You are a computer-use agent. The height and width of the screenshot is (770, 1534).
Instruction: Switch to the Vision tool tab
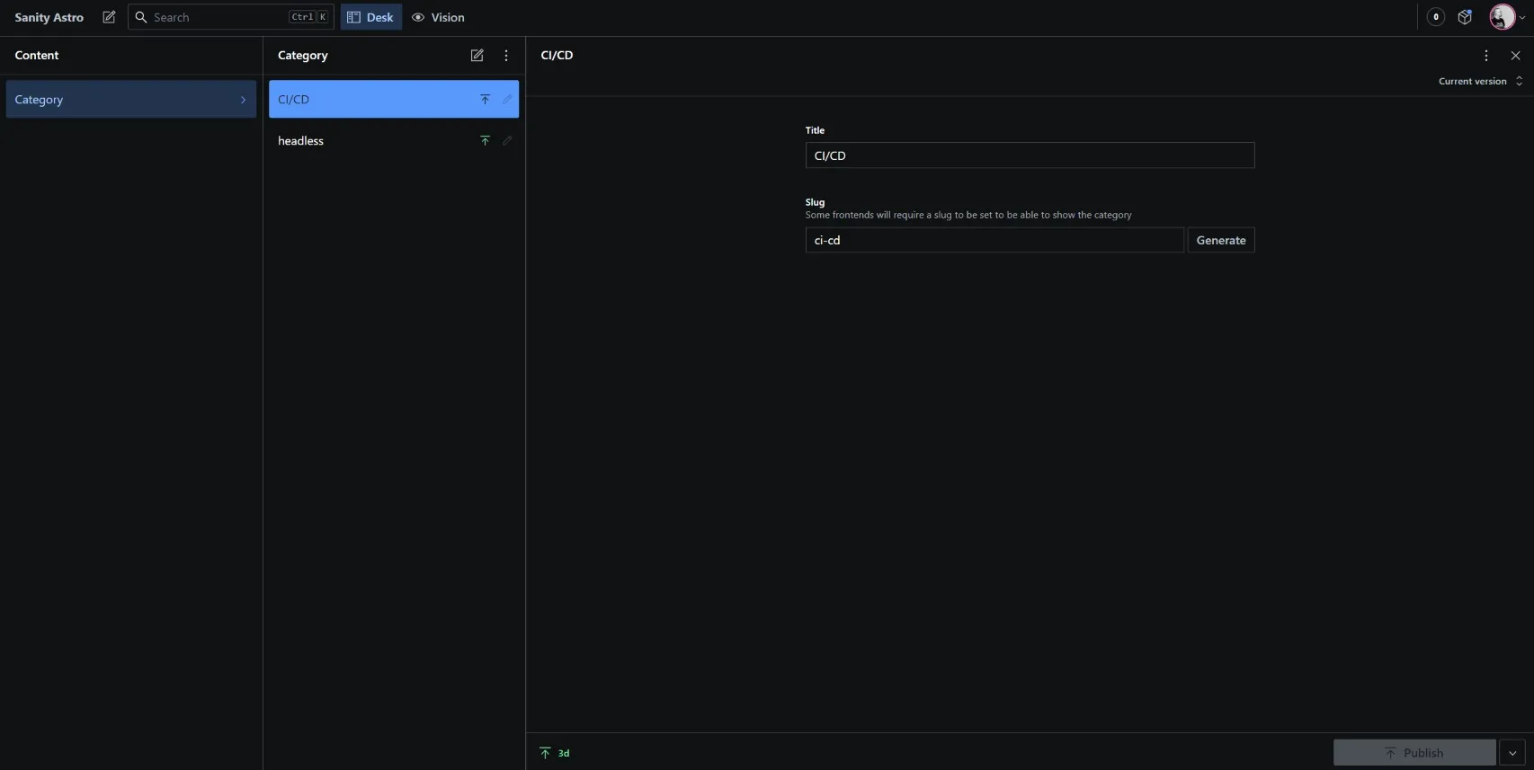(438, 17)
